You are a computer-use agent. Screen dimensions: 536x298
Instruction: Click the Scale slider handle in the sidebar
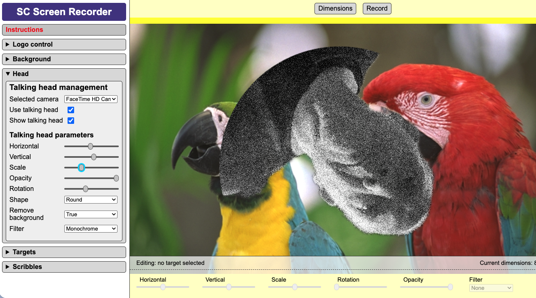(81, 167)
